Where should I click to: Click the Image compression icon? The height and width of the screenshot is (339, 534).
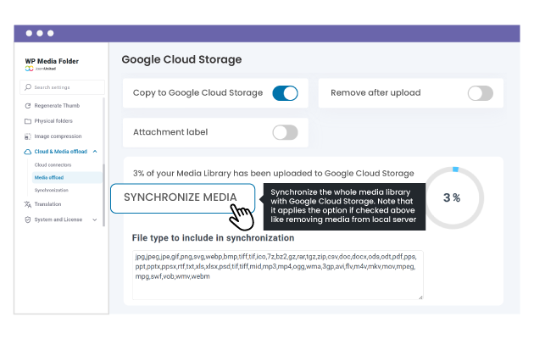point(28,136)
